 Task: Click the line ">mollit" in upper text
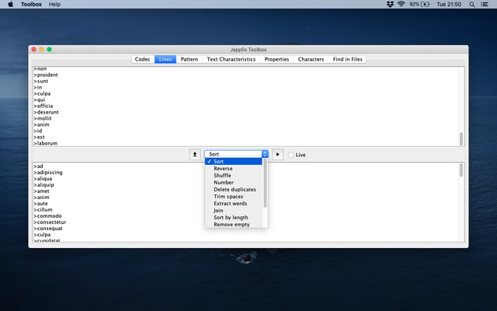(43, 118)
